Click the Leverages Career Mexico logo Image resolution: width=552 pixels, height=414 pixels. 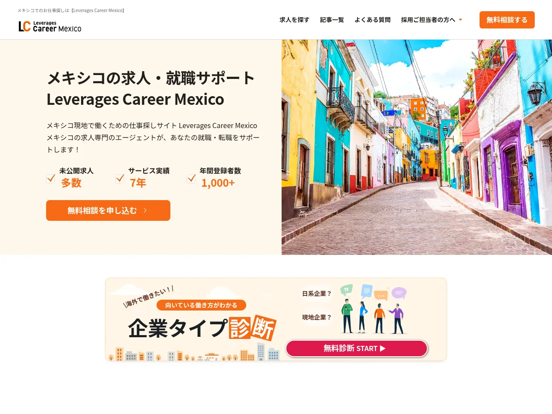[50, 26]
